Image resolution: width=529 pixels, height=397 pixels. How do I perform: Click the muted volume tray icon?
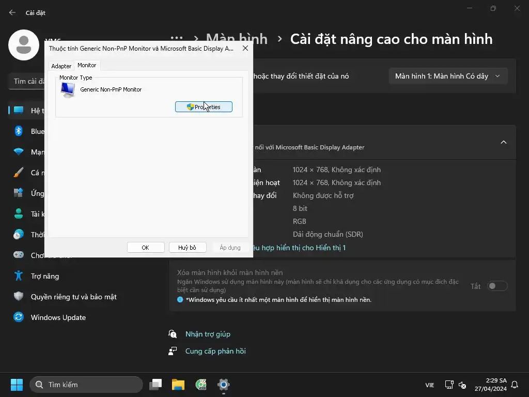tap(462, 385)
